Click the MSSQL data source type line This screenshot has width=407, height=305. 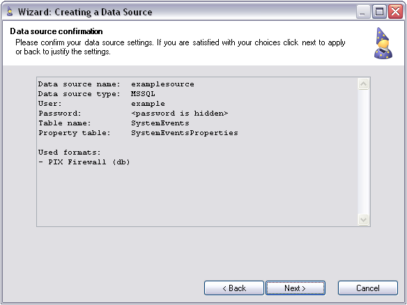[97, 94]
